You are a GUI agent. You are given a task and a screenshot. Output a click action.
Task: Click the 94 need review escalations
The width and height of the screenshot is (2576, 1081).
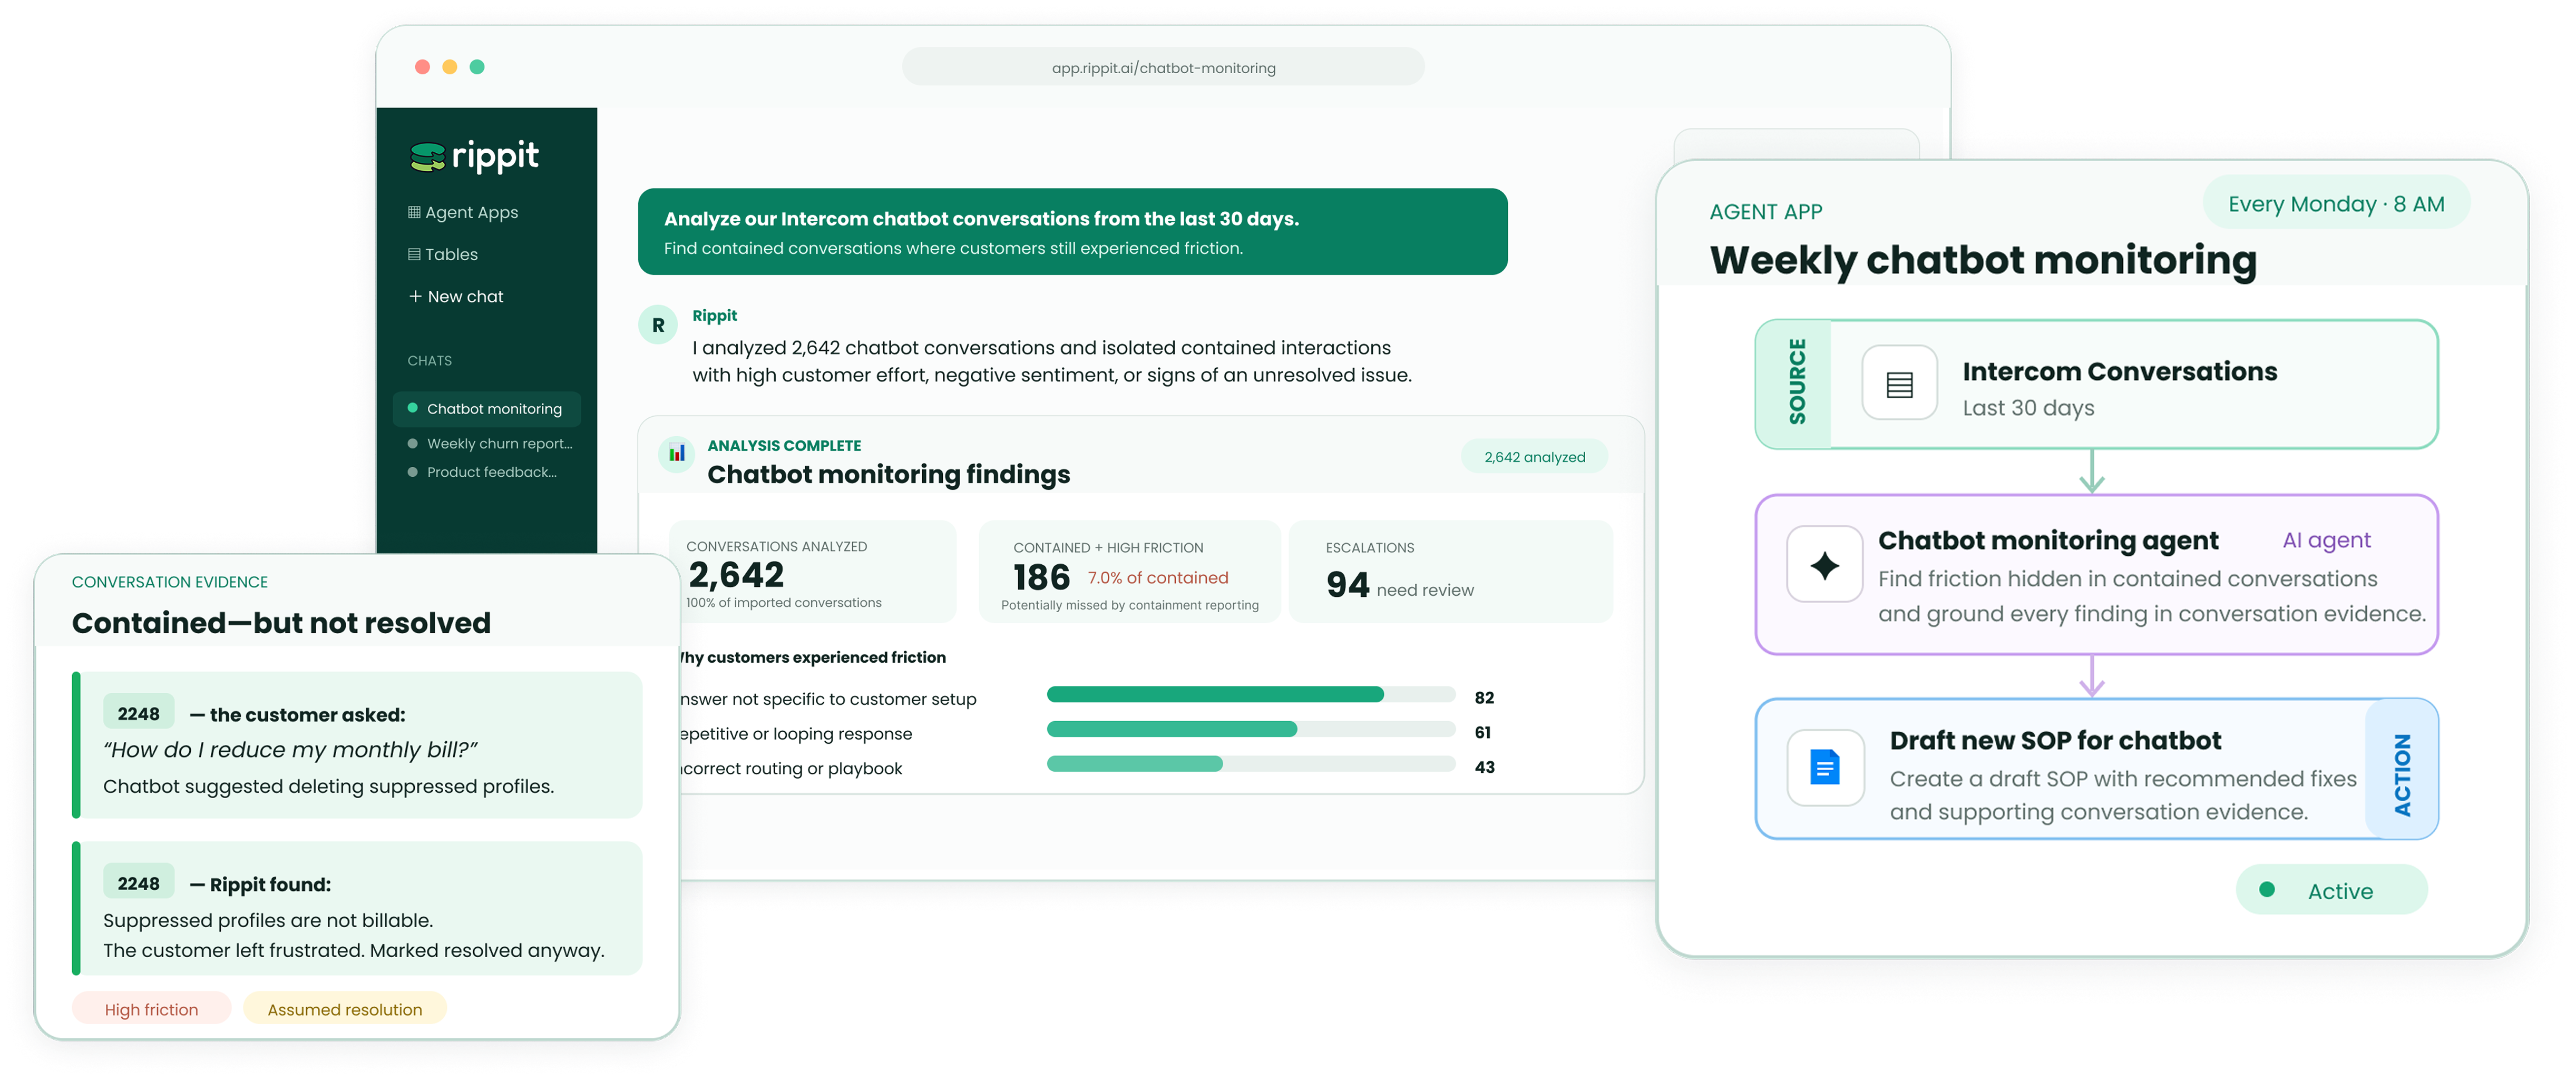tap(1399, 585)
